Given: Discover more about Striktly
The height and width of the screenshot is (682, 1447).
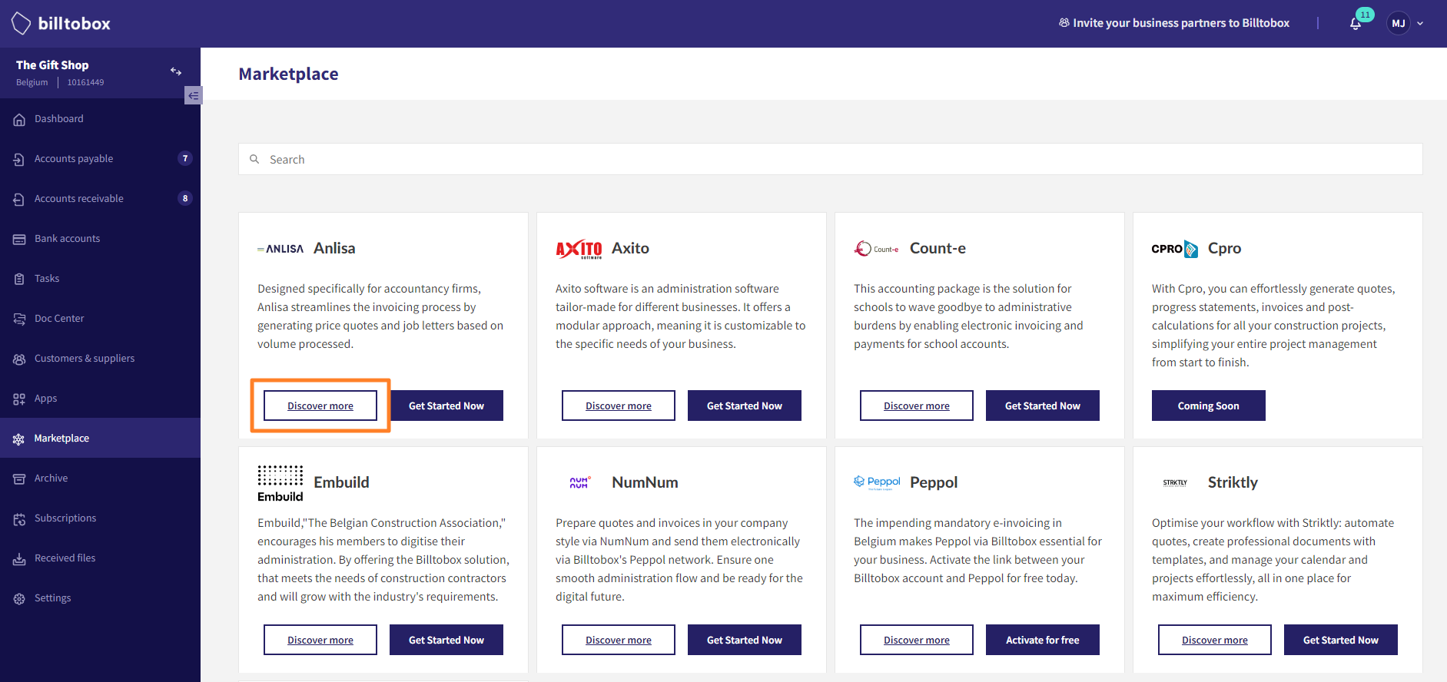Looking at the screenshot, I should coord(1215,640).
